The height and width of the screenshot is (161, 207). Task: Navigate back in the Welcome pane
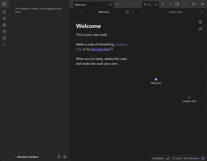[x=75, y=12]
